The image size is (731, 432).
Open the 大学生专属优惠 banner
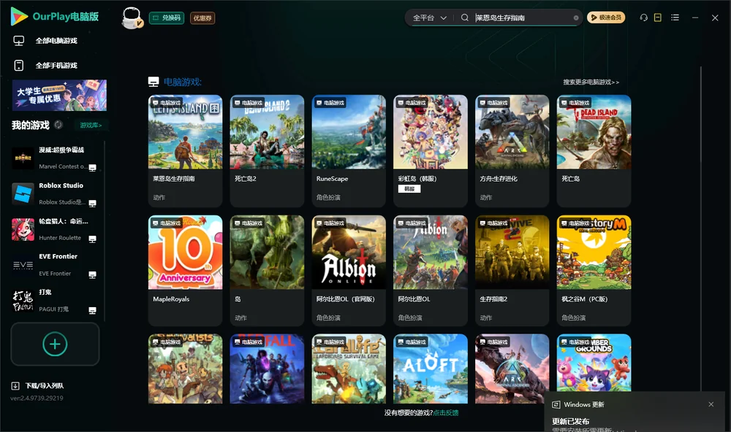click(59, 96)
